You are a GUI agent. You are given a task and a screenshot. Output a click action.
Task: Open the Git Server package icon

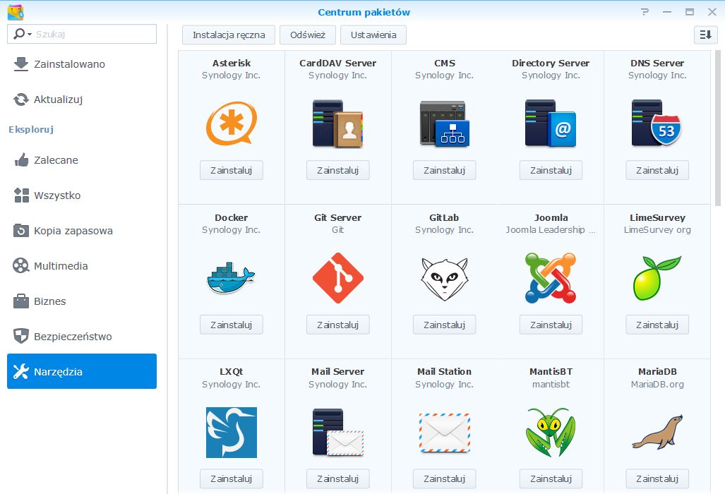(x=338, y=278)
